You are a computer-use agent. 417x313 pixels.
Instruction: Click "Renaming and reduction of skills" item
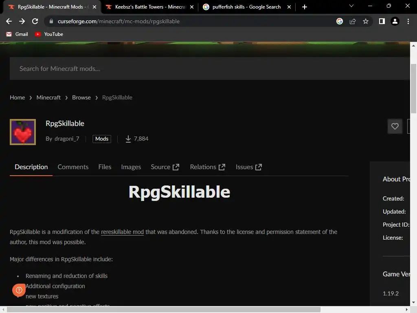66,276
